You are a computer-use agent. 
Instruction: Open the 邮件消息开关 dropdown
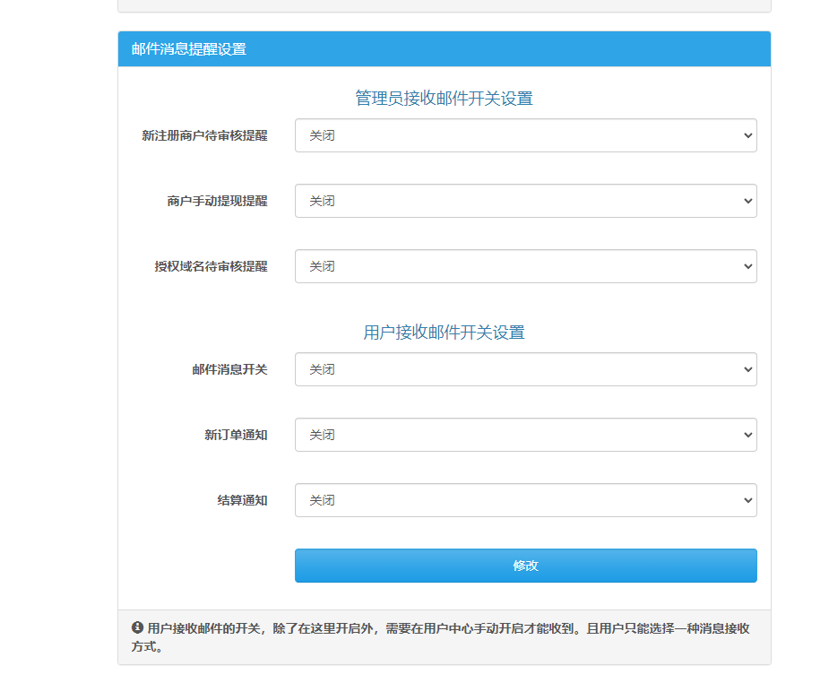coord(525,369)
